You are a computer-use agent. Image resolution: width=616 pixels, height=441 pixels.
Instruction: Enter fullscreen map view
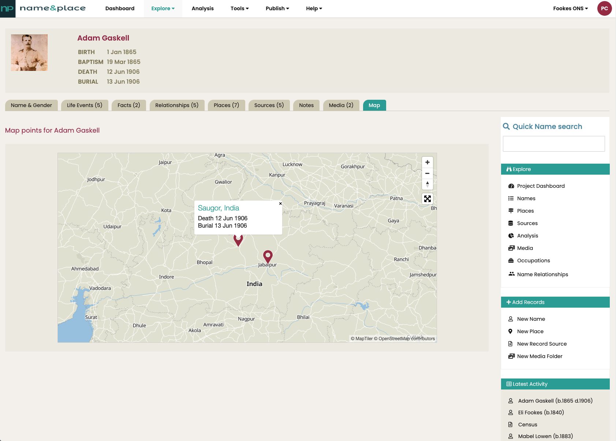(427, 199)
